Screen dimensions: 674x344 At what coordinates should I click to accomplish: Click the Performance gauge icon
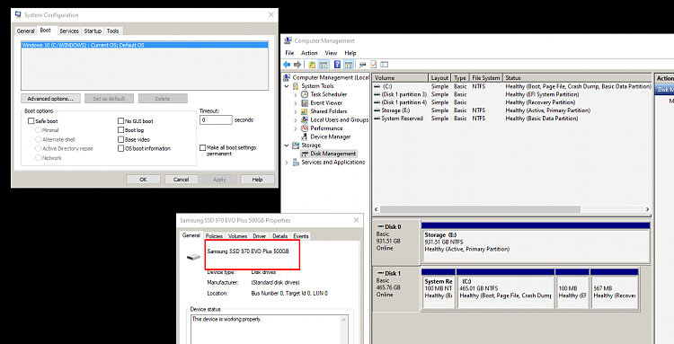tap(305, 128)
